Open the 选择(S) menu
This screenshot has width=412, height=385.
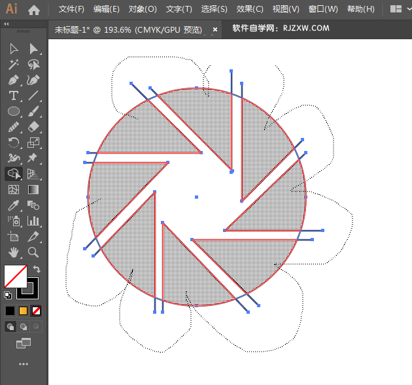coord(214,9)
